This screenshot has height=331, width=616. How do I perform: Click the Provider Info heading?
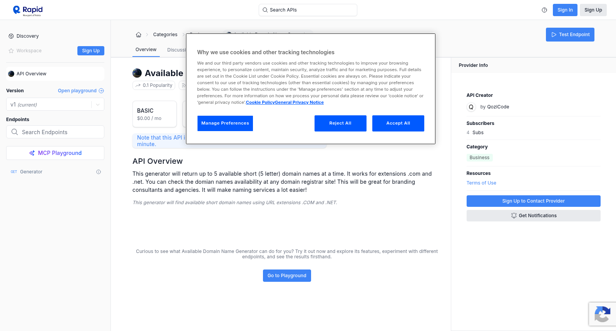coord(473,65)
